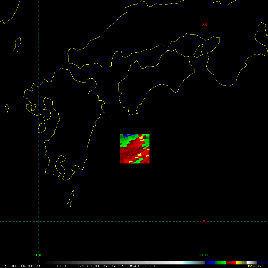Screen dimensions: 268x268
Task: Click the grid intersection at 35 latitude, -135 longitude
Action: click(x=204, y=25)
